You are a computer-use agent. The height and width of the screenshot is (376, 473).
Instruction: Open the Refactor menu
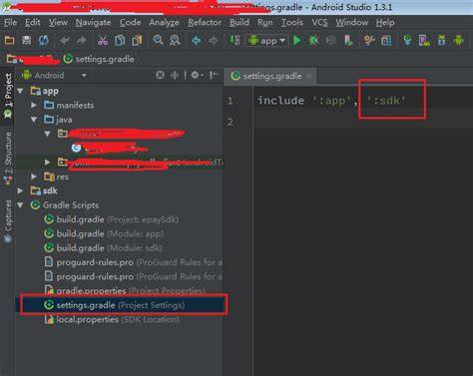[205, 22]
